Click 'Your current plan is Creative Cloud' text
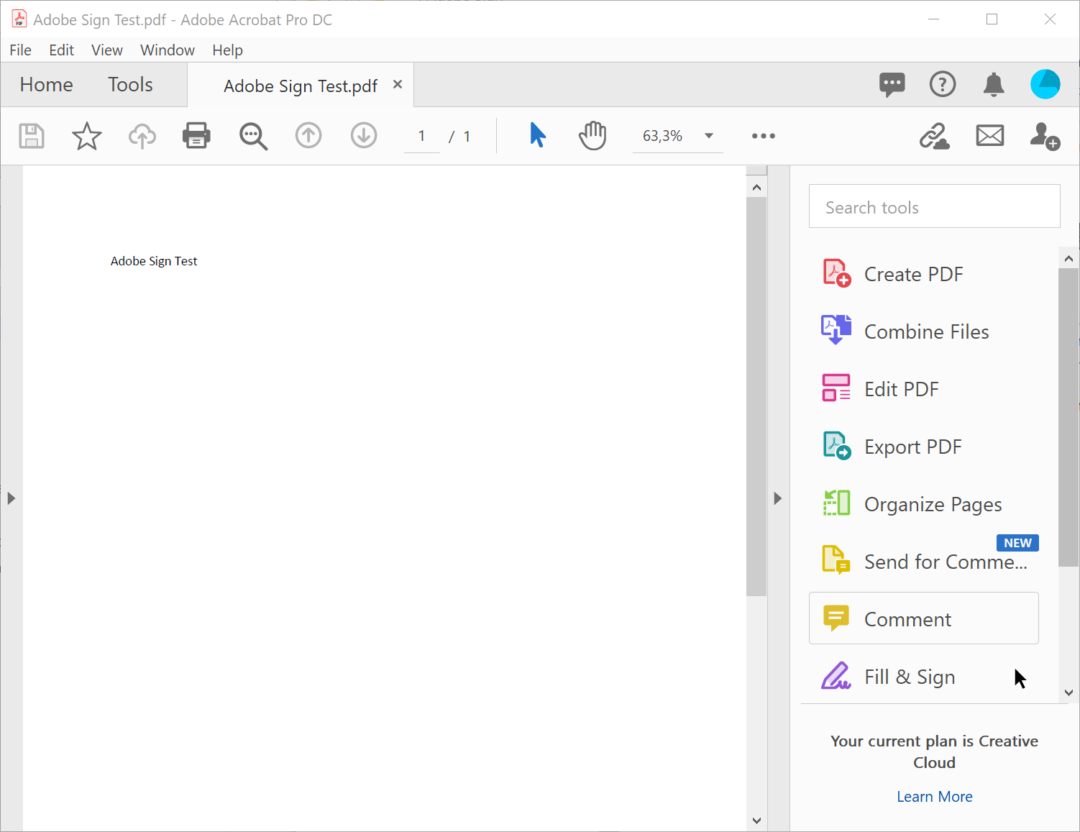1080x832 pixels. click(x=935, y=751)
